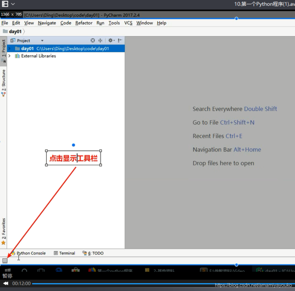Screen dimensions: 295x291
Task: Click the Task View icon on taskbar
Action: point(41,270)
